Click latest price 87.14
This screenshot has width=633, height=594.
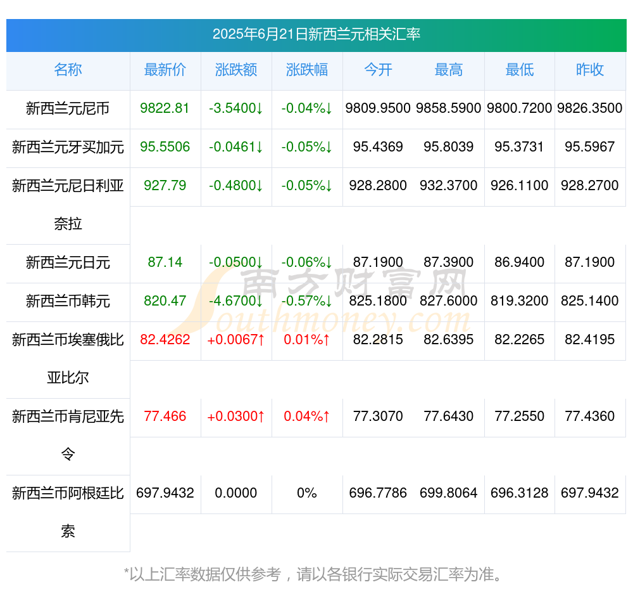point(165,262)
